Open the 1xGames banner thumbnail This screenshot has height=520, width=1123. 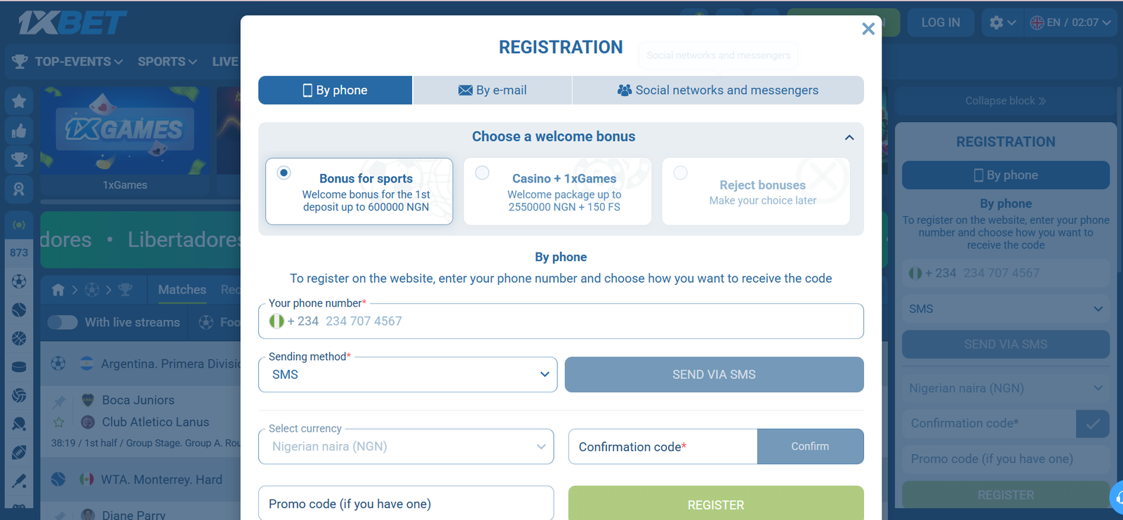tap(125, 140)
